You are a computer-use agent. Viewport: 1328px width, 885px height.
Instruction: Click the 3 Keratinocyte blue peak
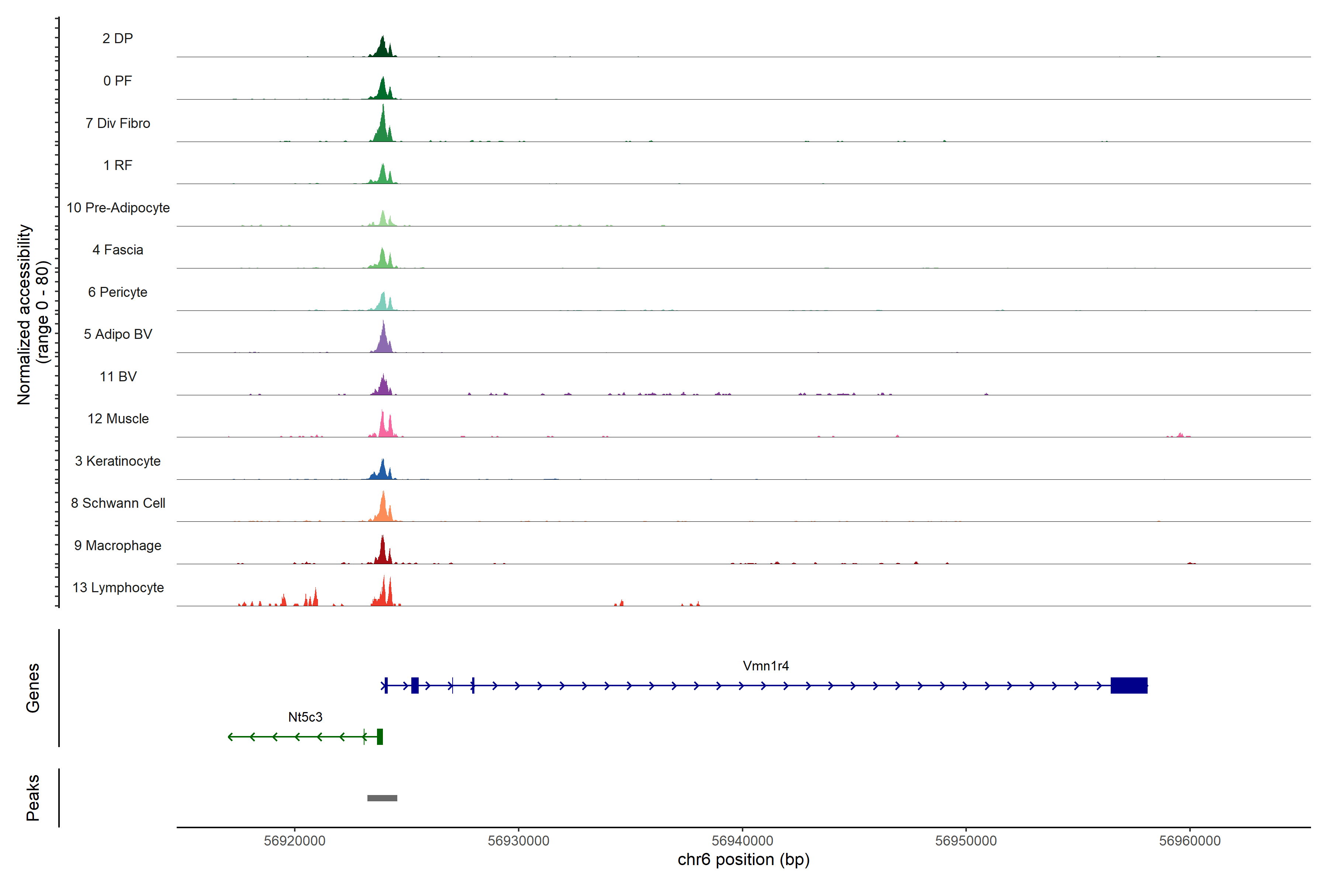point(383,472)
